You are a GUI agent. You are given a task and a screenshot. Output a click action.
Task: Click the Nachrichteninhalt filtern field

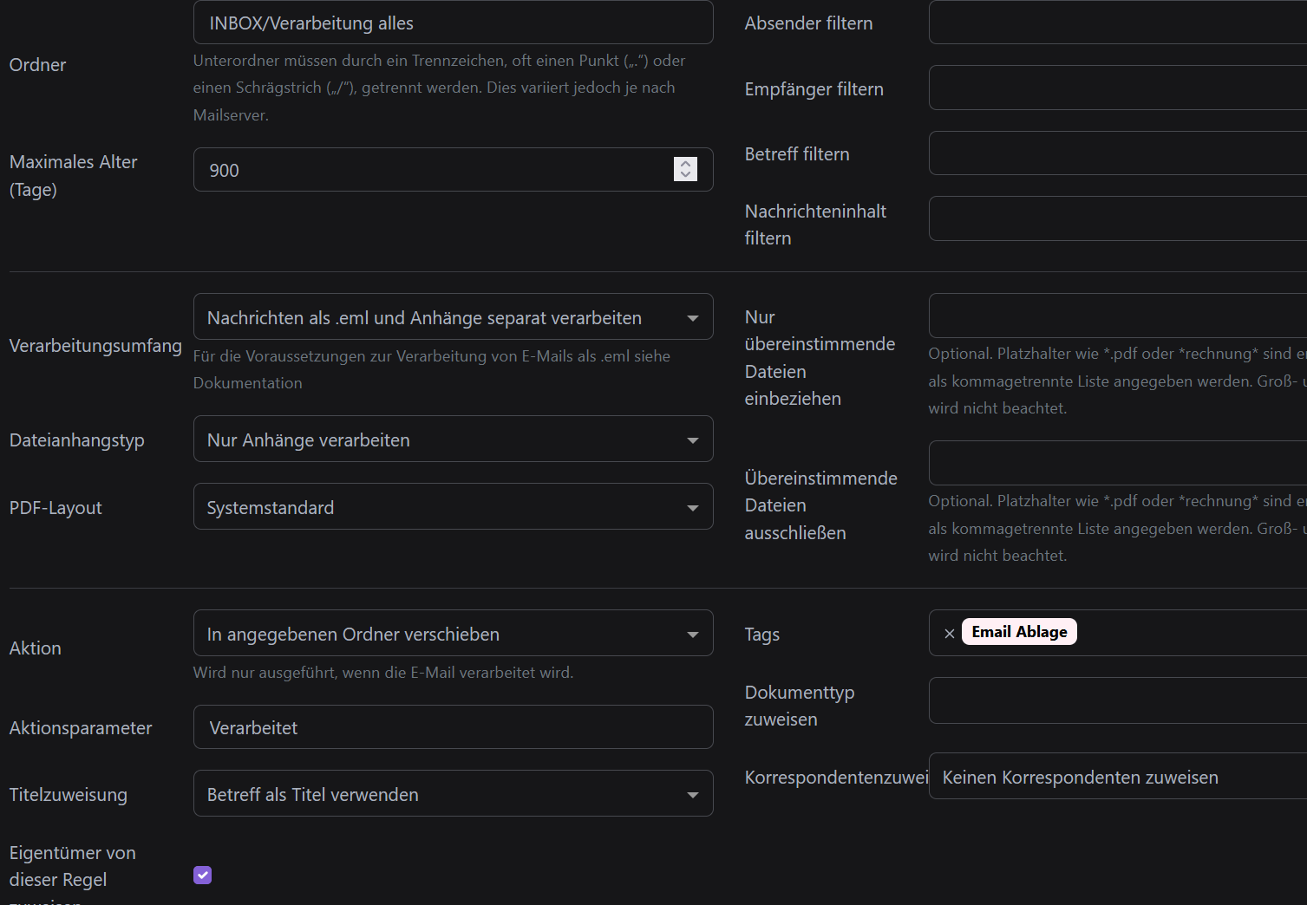[1117, 218]
